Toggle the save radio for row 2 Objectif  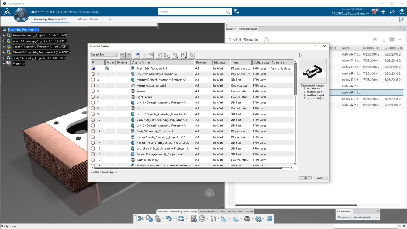tap(93, 74)
